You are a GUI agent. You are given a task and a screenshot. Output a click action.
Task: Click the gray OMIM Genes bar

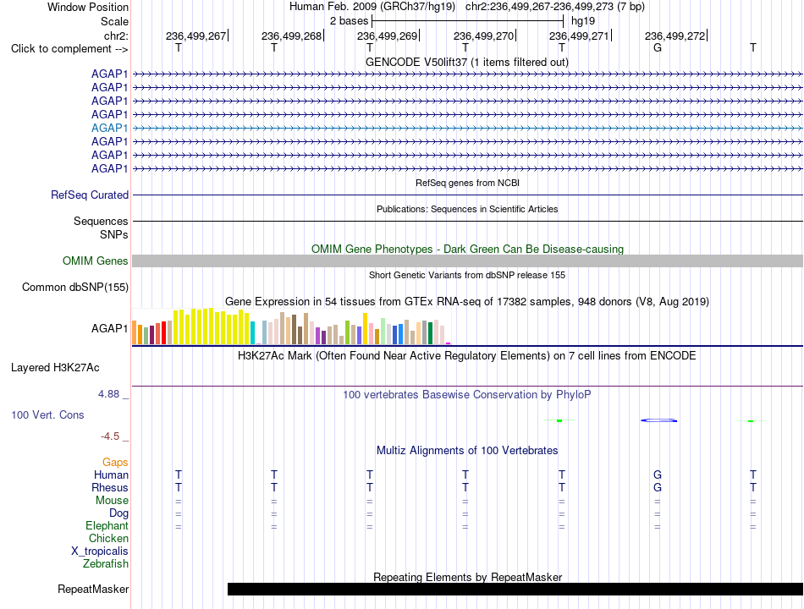[x=467, y=261]
